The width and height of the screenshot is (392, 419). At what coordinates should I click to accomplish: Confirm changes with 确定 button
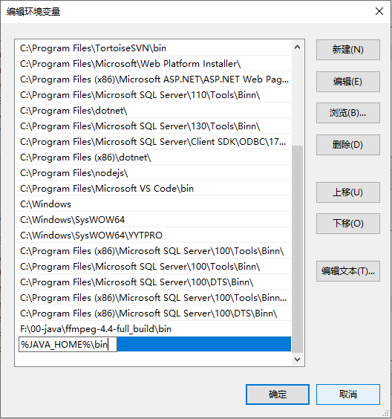(x=278, y=394)
